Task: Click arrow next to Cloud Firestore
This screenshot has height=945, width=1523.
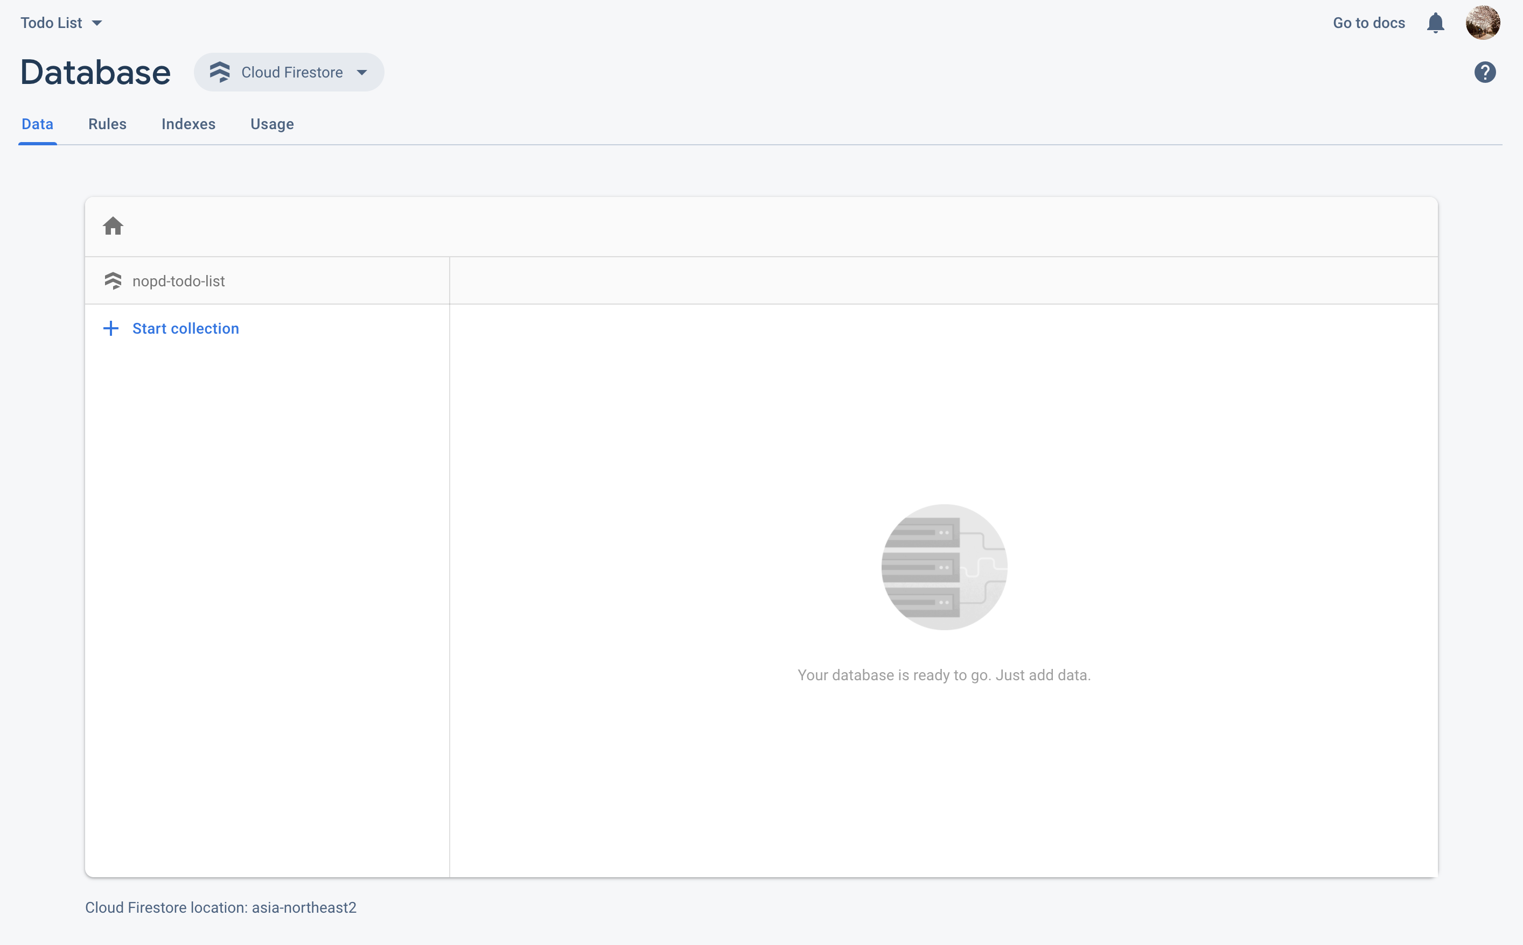Action: click(x=362, y=73)
